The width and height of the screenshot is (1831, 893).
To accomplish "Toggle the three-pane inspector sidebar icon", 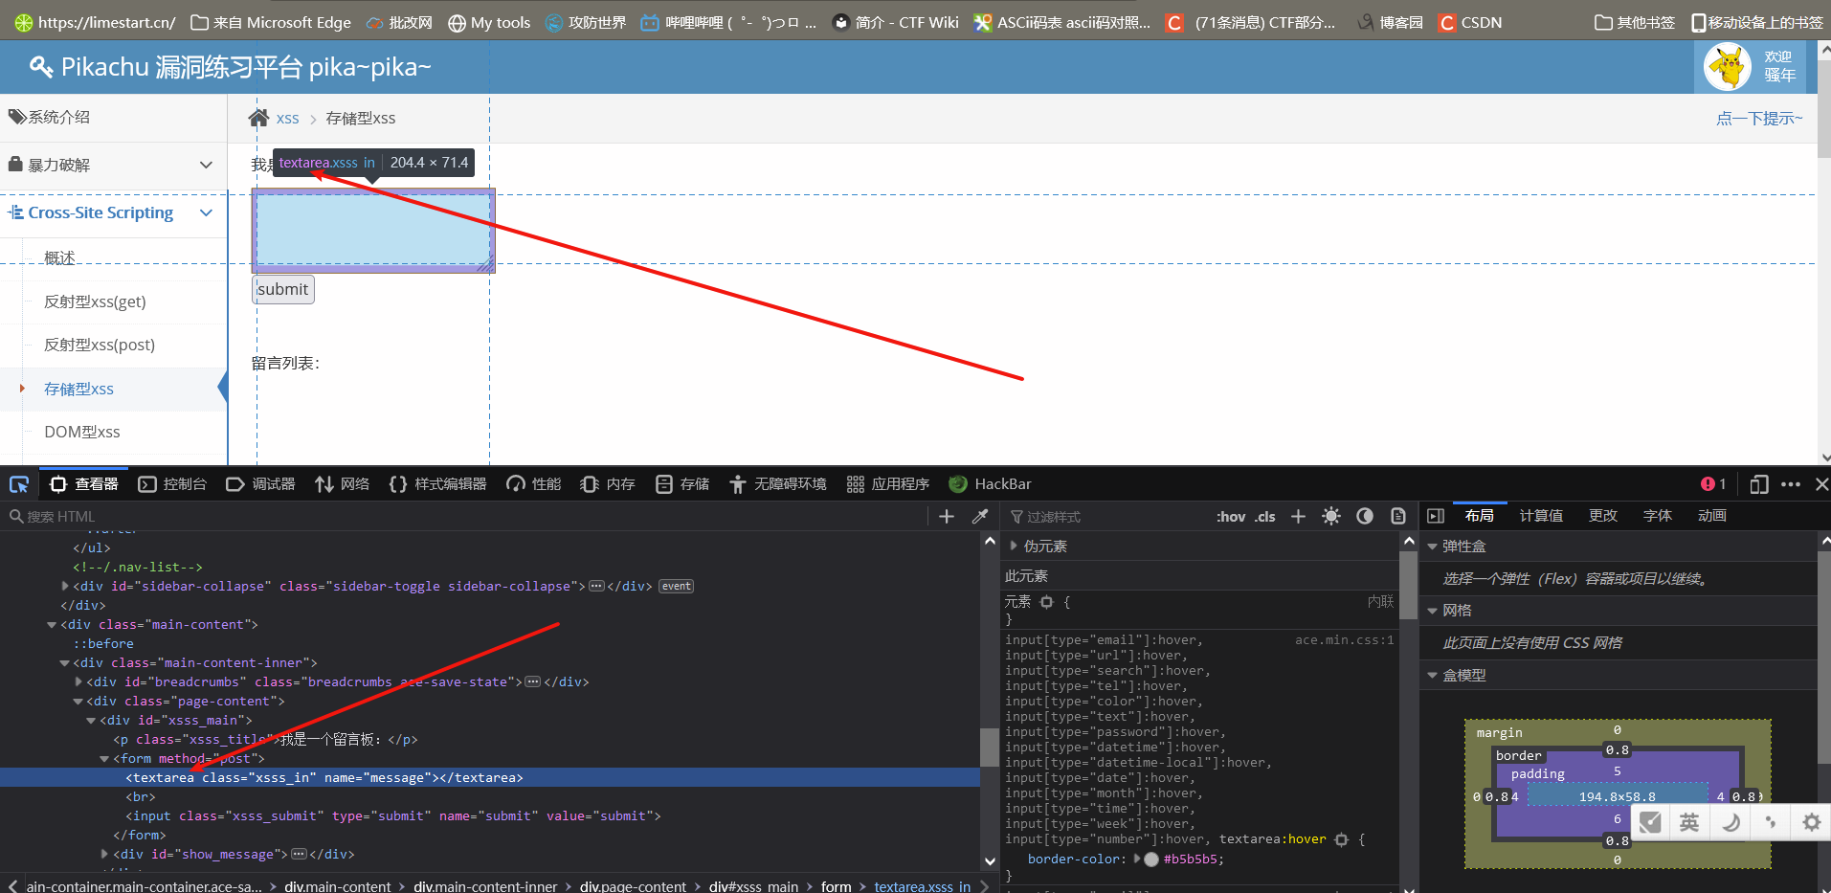I will click(x=1436, y=516).
